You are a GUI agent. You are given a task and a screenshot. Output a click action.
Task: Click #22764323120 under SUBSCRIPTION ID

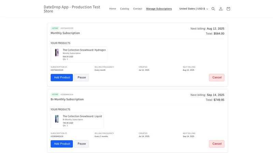pyautogui.click(x=57, y=70)
